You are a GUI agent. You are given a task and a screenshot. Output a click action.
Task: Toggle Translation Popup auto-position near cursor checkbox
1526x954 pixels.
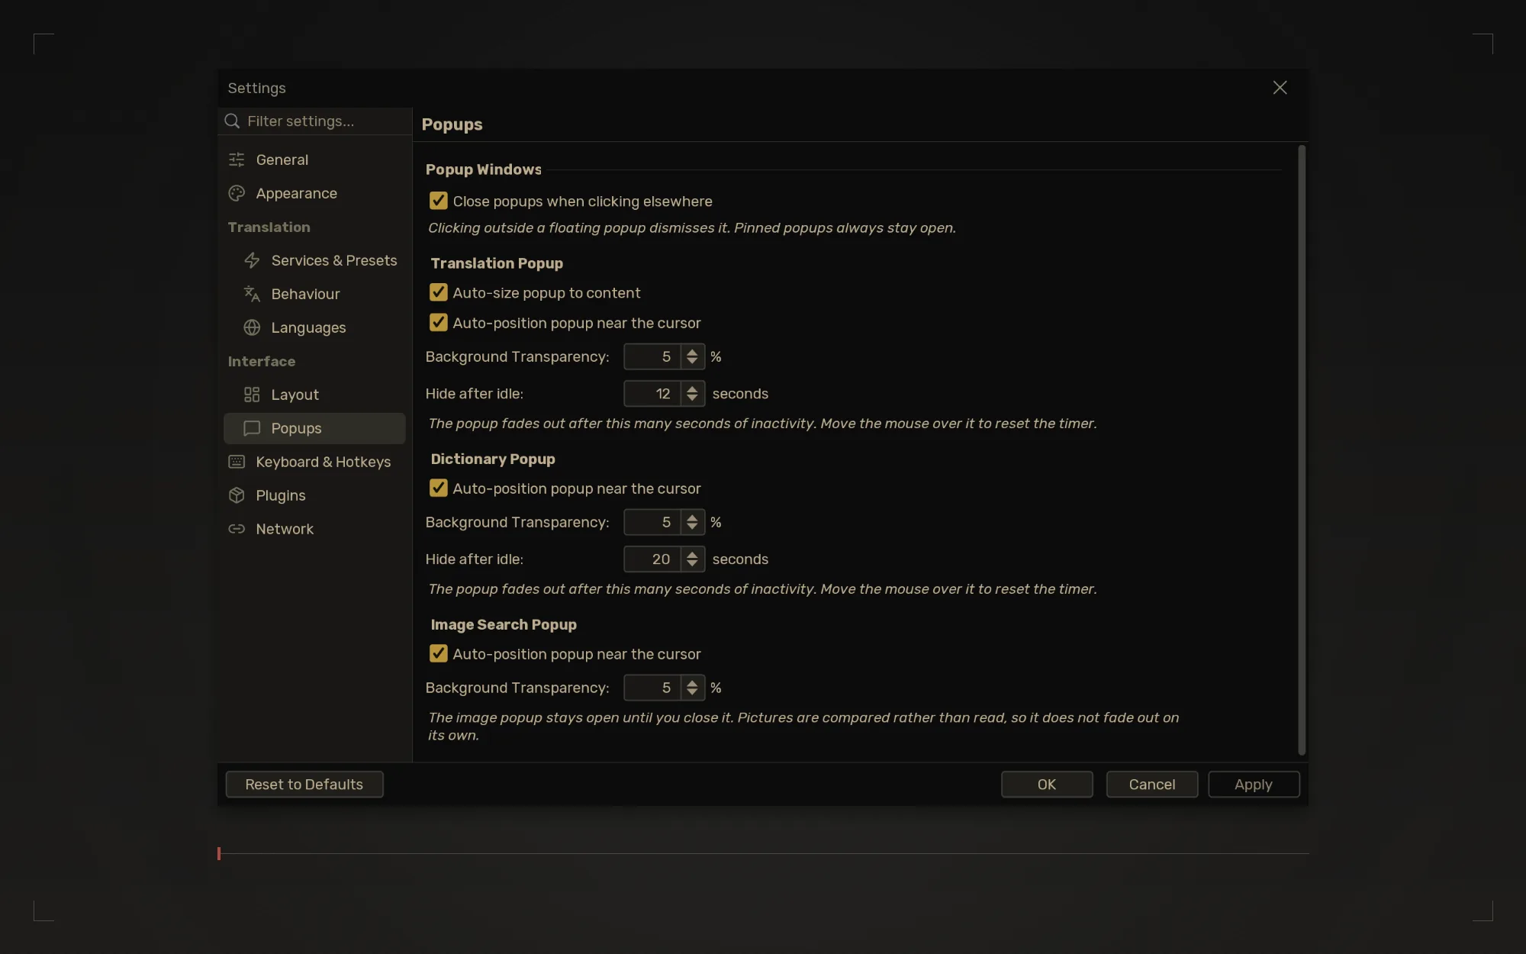coord(438,323)
